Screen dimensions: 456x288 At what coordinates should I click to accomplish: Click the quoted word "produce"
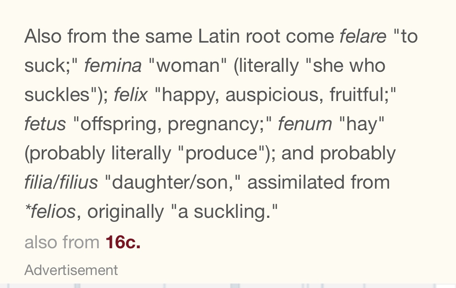(x=222, y=153)
